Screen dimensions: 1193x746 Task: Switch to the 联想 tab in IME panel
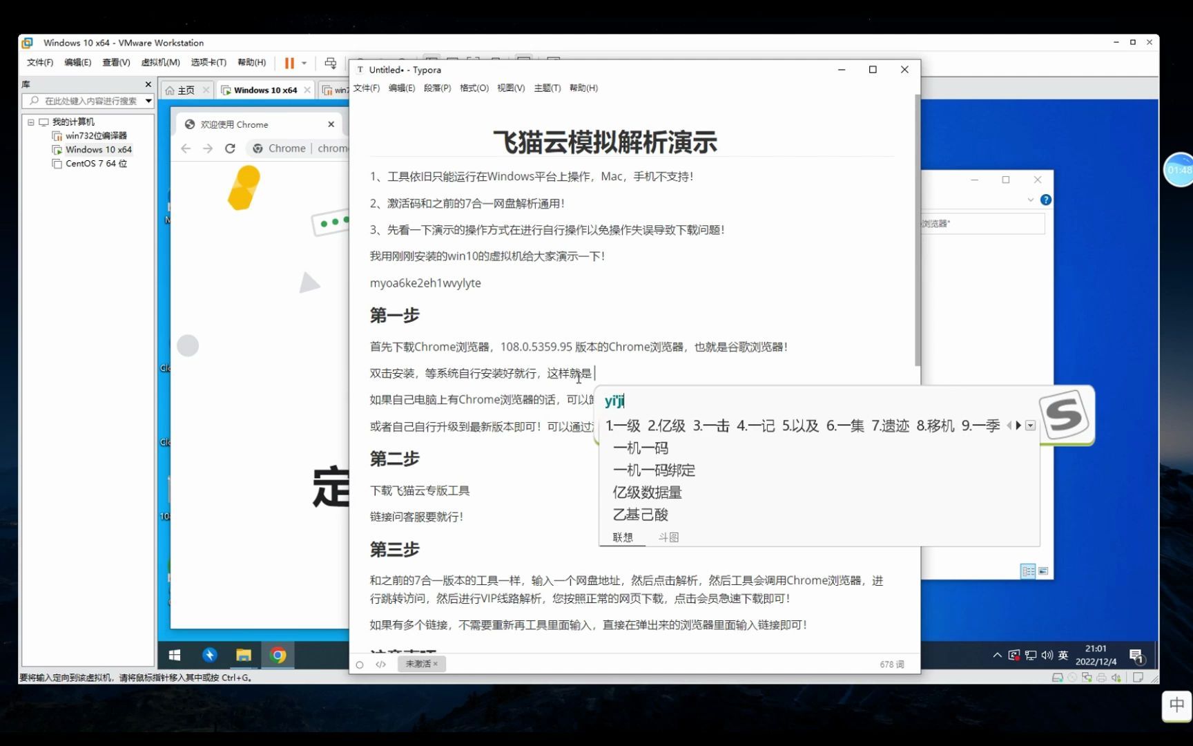[623, 537]
